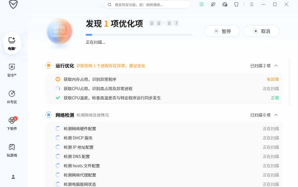This screenshot has width=298, height=187.
Task: Select row 检测 IP 地址配置
Action: click(x=164, y=147)
